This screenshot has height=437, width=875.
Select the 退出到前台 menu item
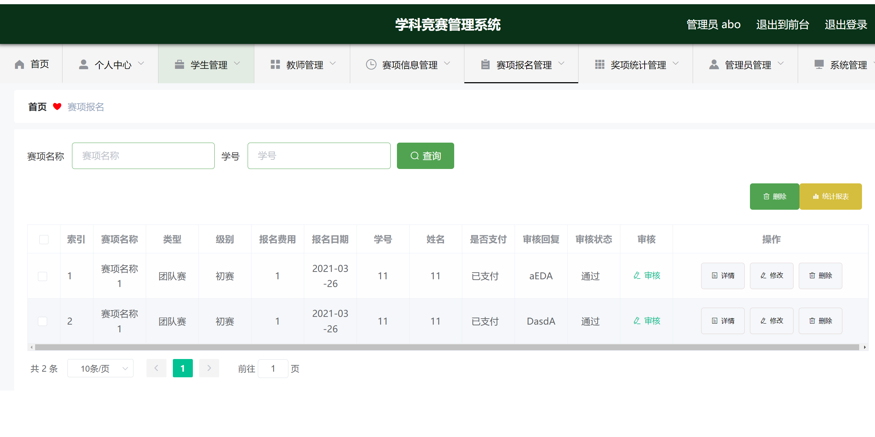(x=783, y=24)
